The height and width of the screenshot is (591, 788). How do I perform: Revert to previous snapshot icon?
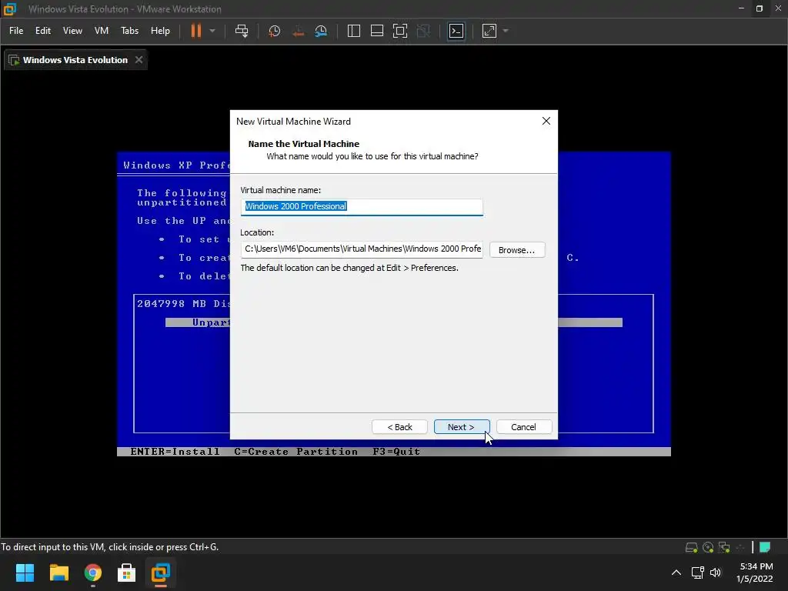click(x=298, y=31)
